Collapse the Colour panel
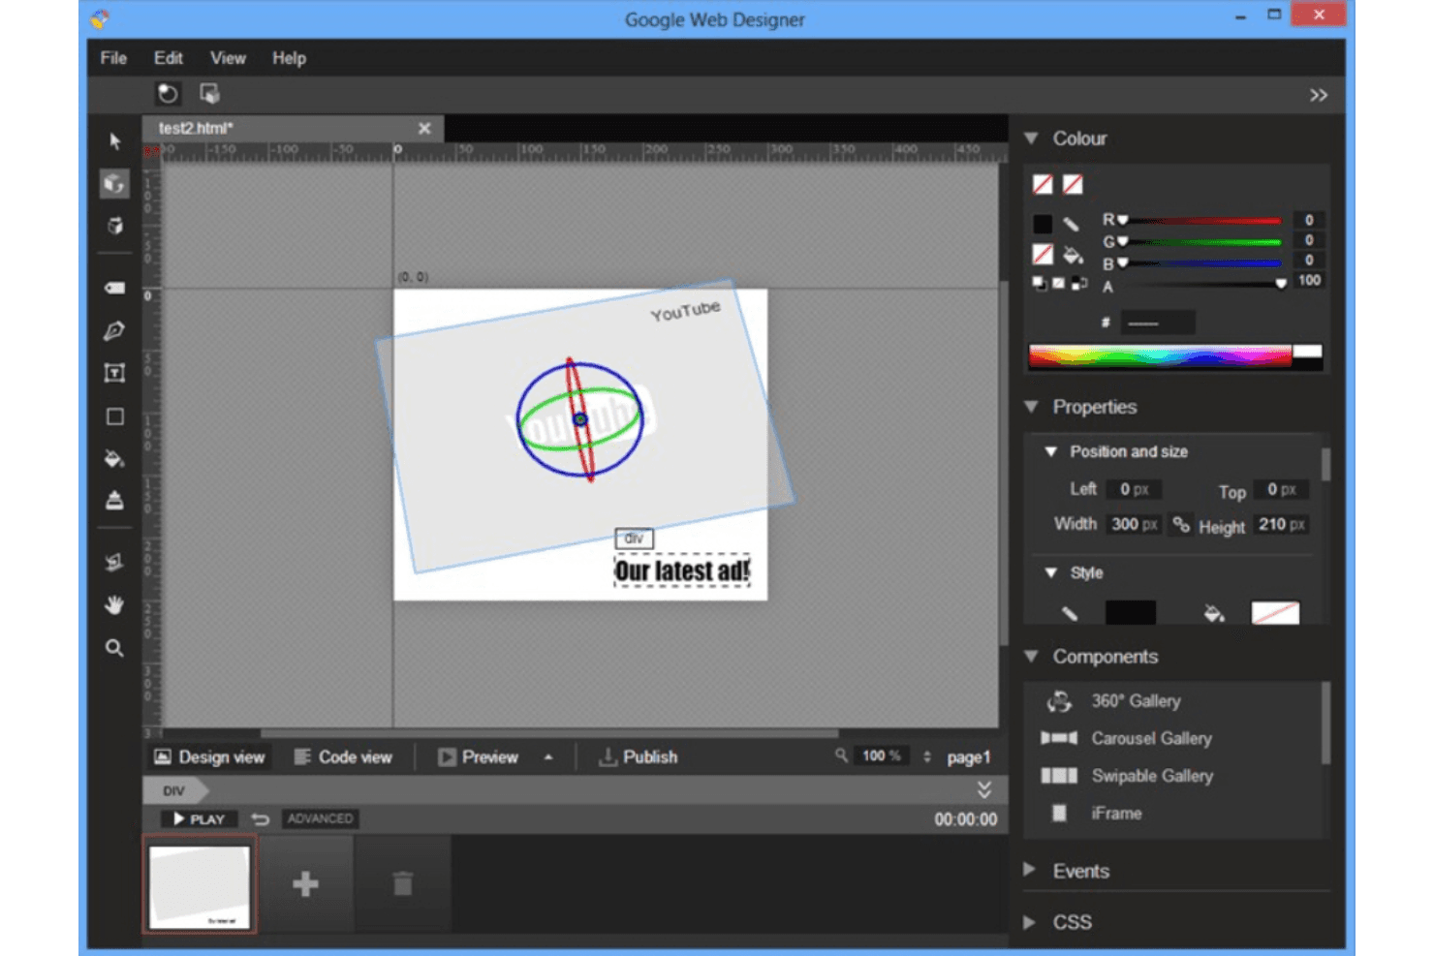 1031,139
